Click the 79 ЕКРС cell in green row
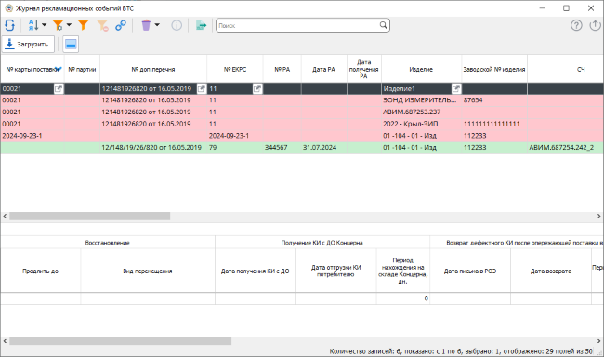604x357 pixels. pos(235,148)
